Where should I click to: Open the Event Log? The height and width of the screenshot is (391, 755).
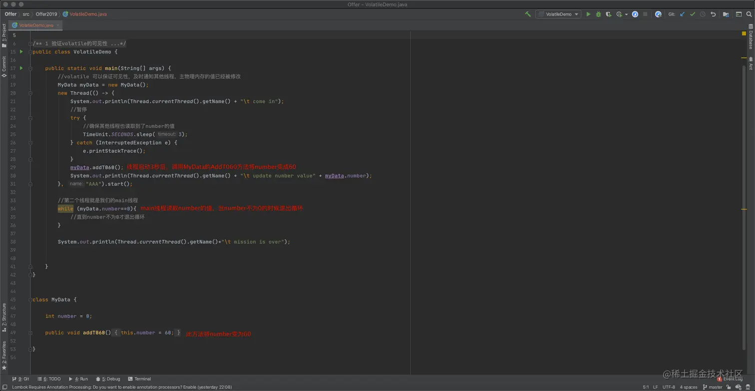[730, 379]
